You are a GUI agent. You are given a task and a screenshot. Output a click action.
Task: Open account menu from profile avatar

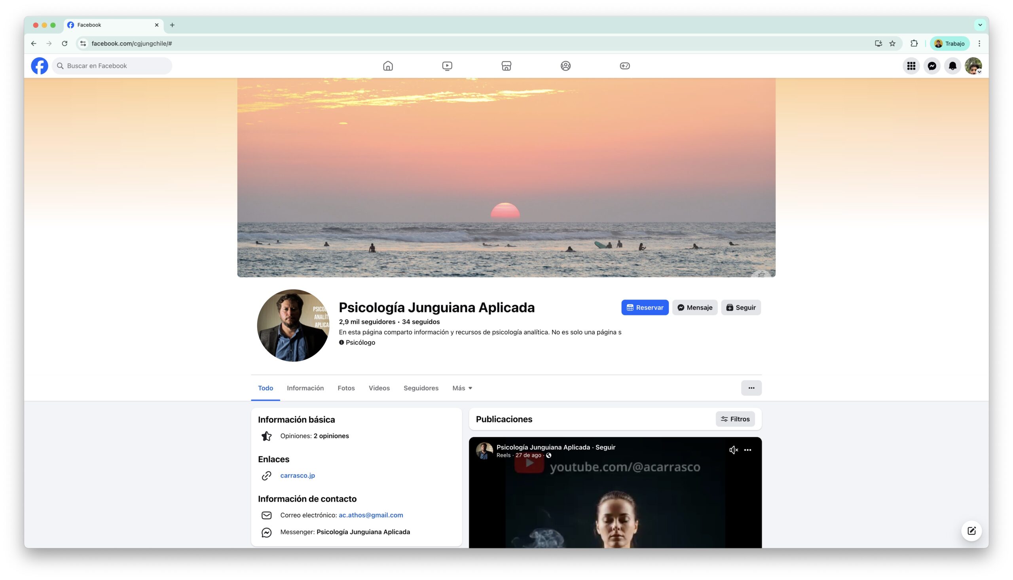973,66
